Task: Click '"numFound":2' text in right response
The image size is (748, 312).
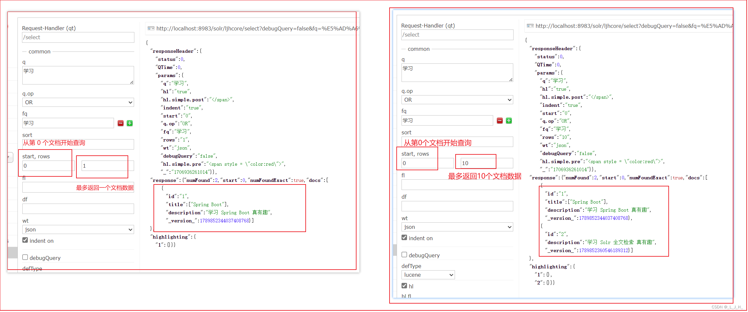Action: pos(580,178)
